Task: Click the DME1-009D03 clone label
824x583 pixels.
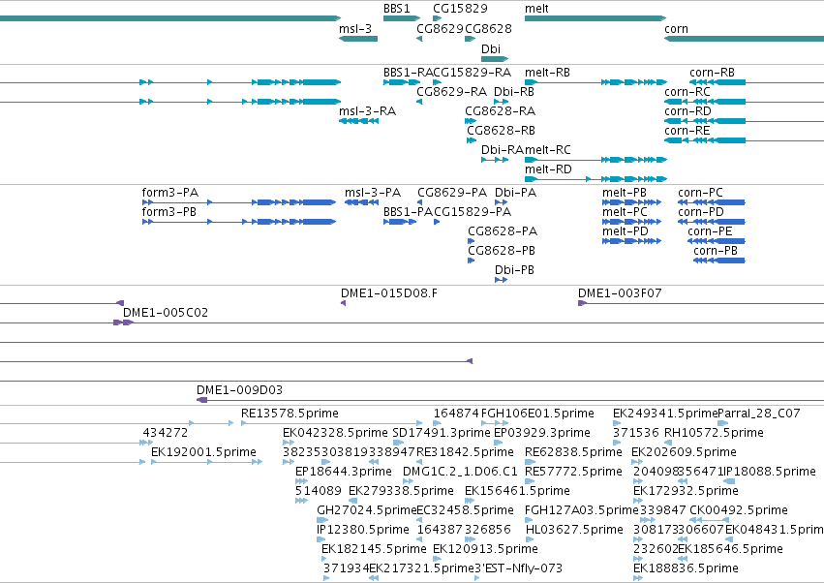Action: coord(239,390)
